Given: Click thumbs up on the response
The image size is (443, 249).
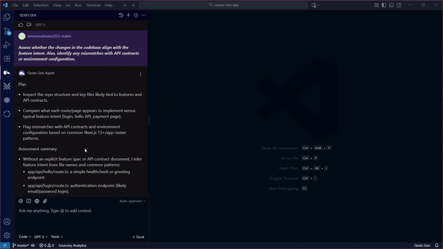Looking at the screenshot, I should 21,25.
